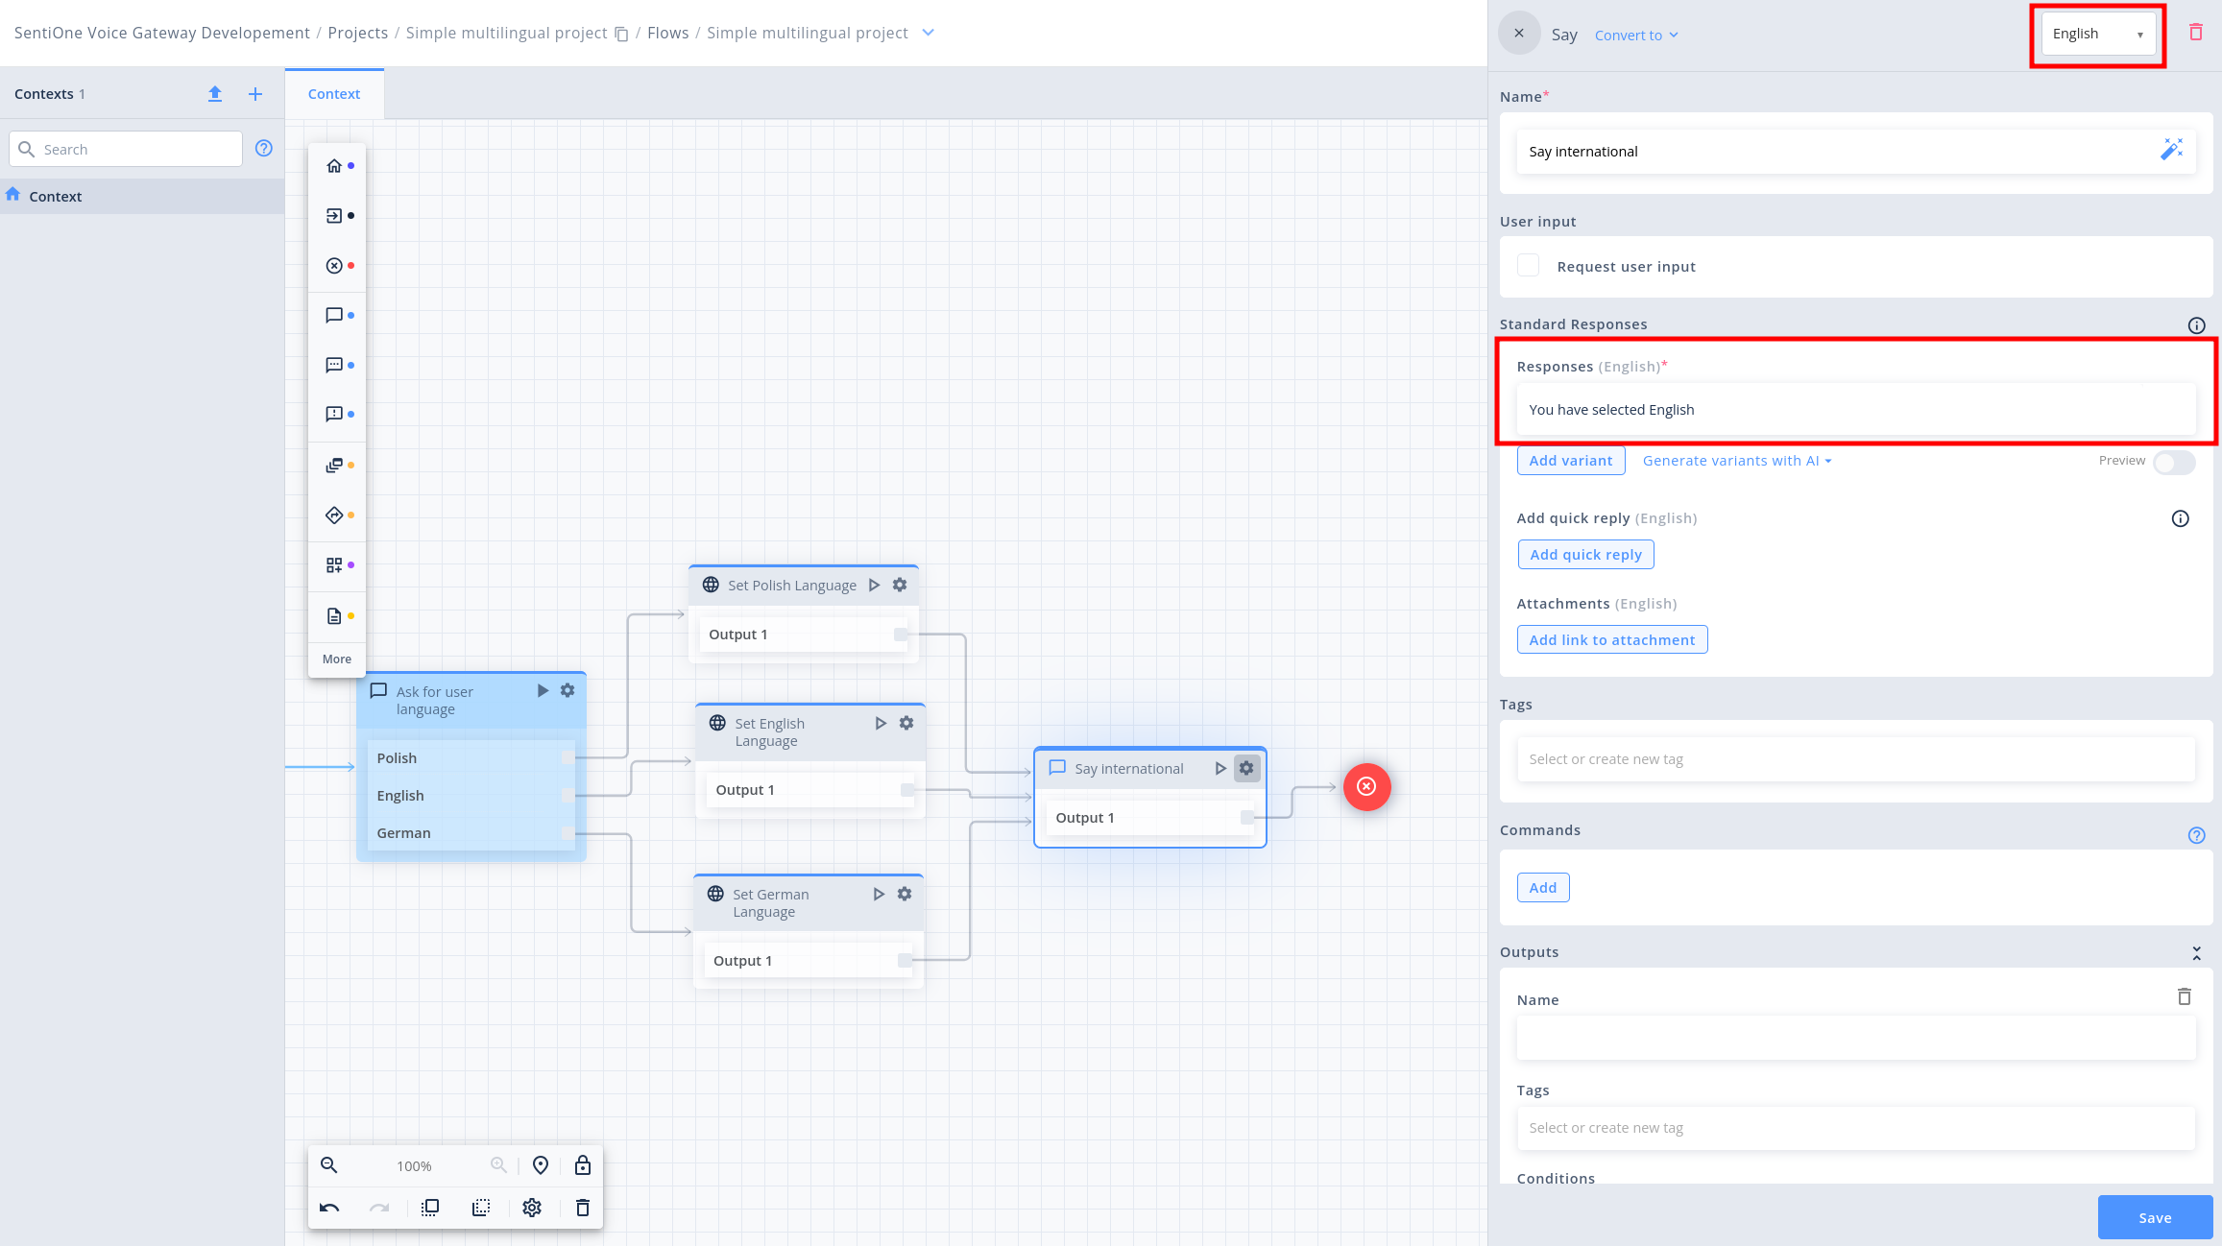Expand the Simple multilingual project flow chevron

(x=930, y=32)
